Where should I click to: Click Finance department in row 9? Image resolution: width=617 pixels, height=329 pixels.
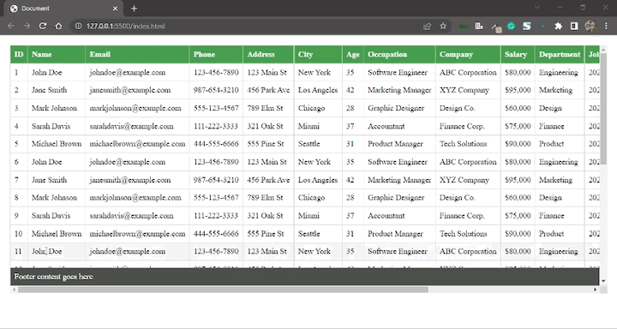[x=551, y=216]
